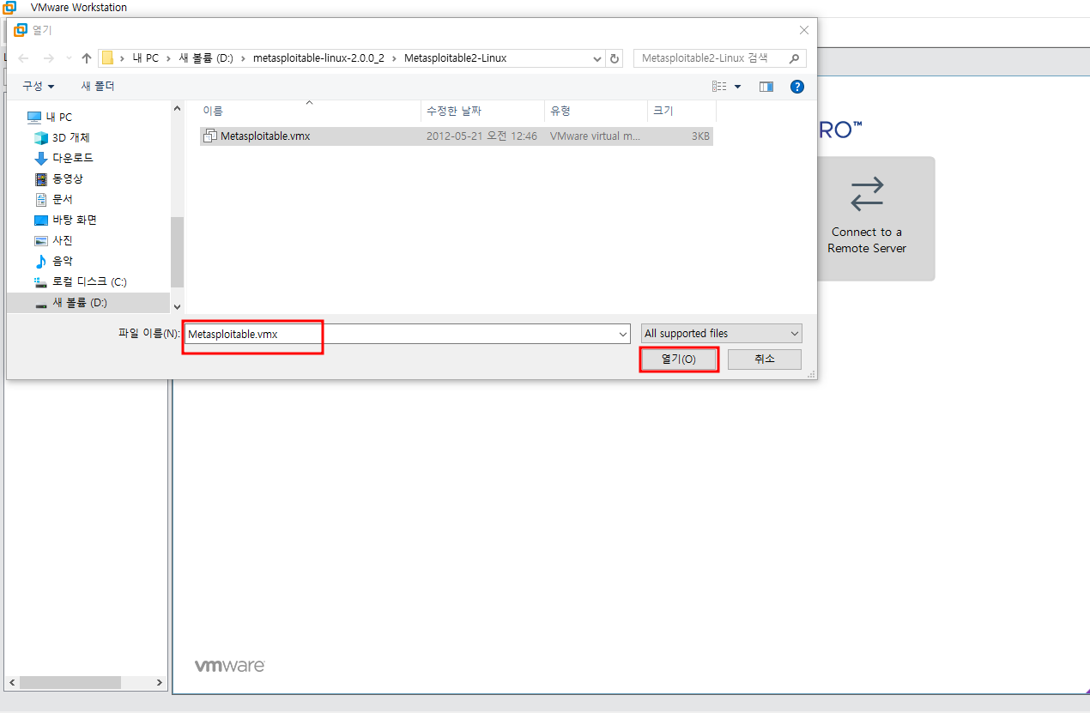Click sidebar scrollbar up arrow
1090x713 pixels.
(x=177, y=109)
